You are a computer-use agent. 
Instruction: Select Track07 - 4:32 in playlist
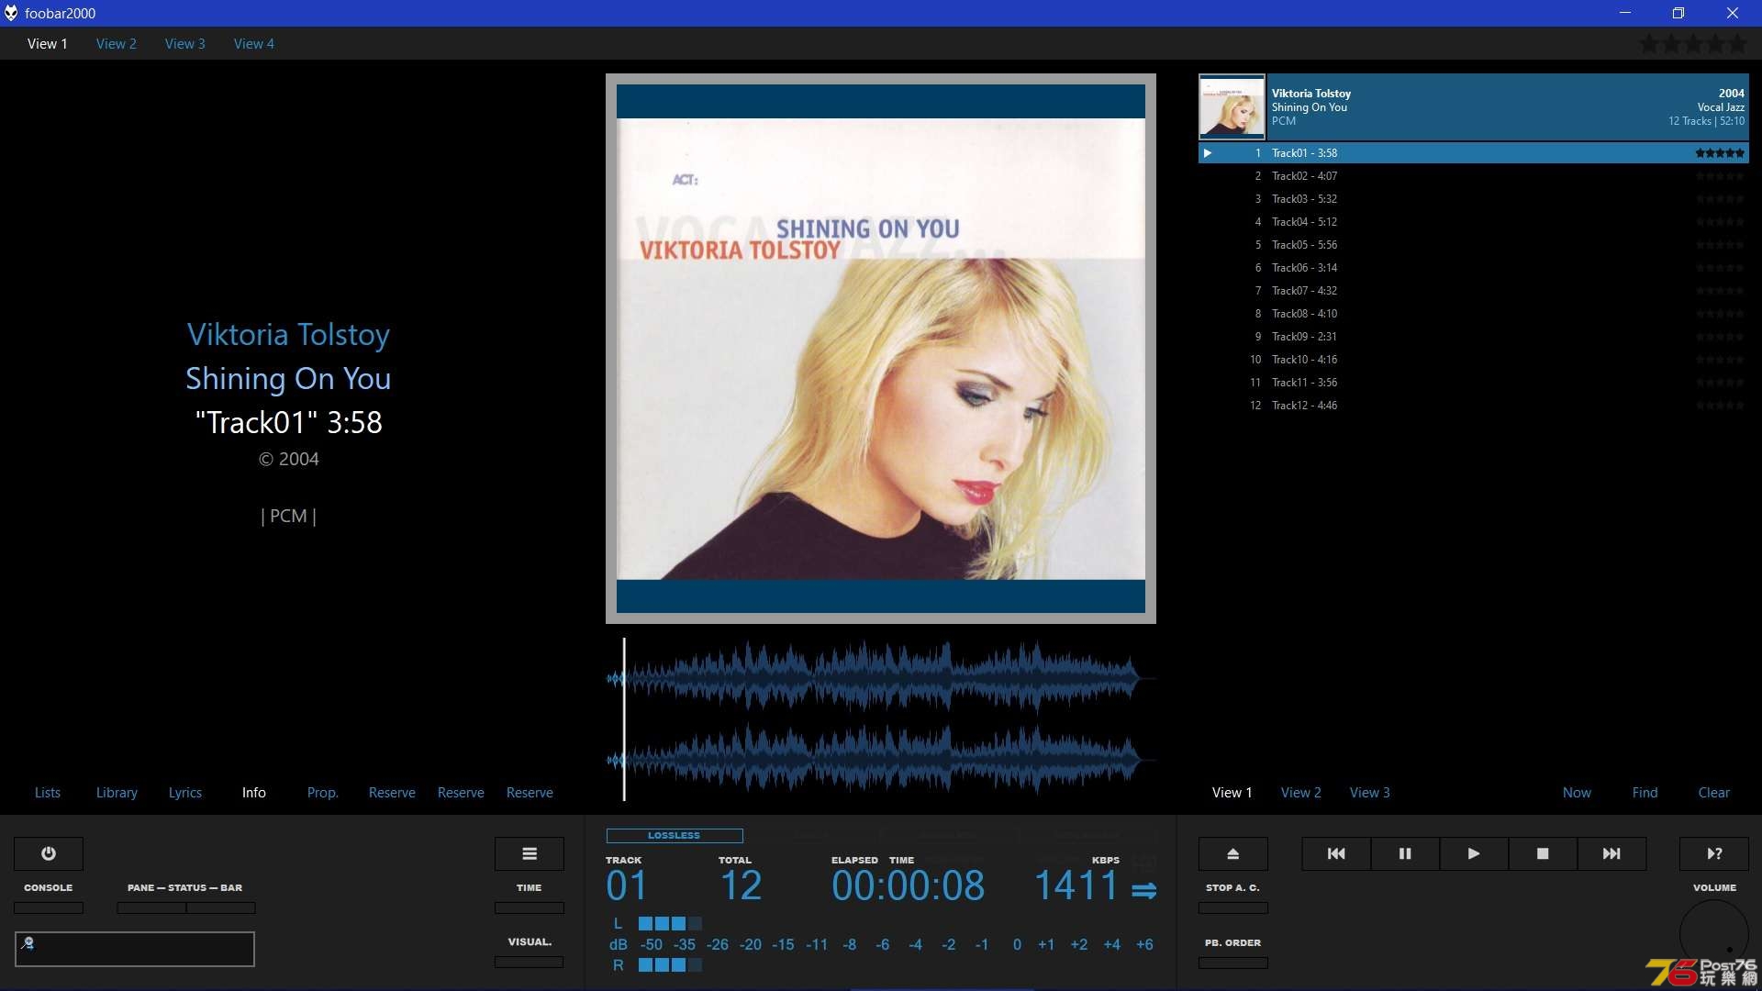1474,291
